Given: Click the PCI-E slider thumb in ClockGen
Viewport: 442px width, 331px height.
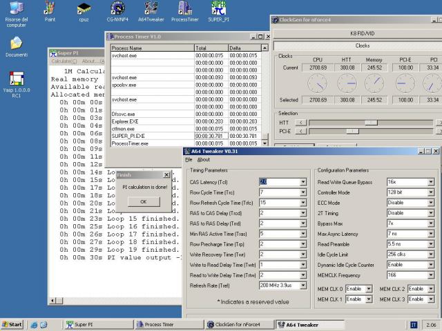Looking at the screenshot, I should point(353,132).
